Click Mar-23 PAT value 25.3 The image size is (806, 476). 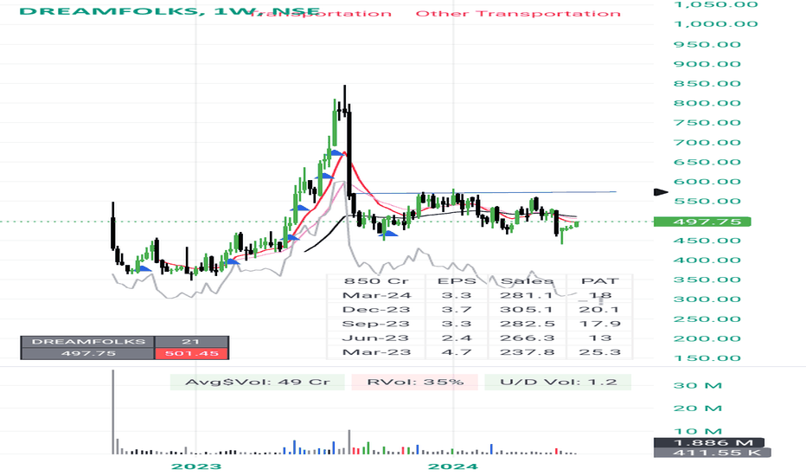[599, 352]
